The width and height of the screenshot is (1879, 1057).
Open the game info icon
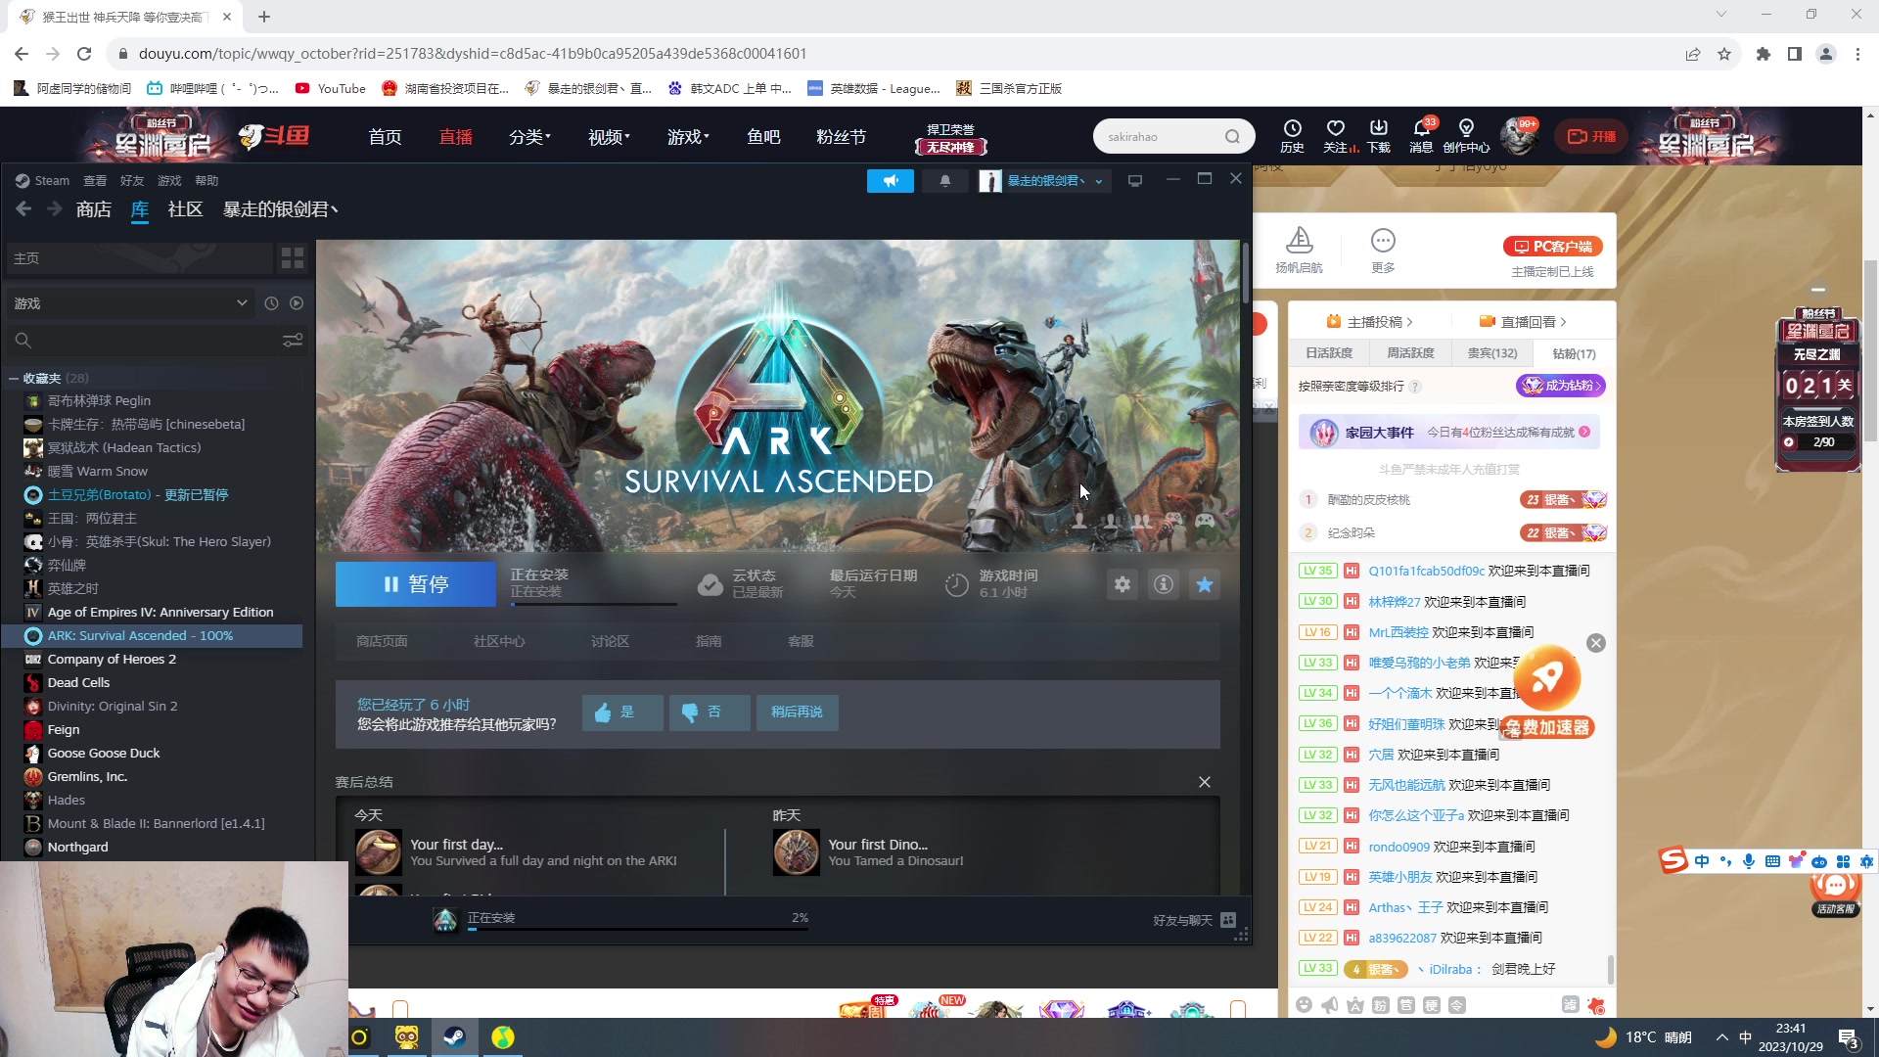tap(1164, 584)
